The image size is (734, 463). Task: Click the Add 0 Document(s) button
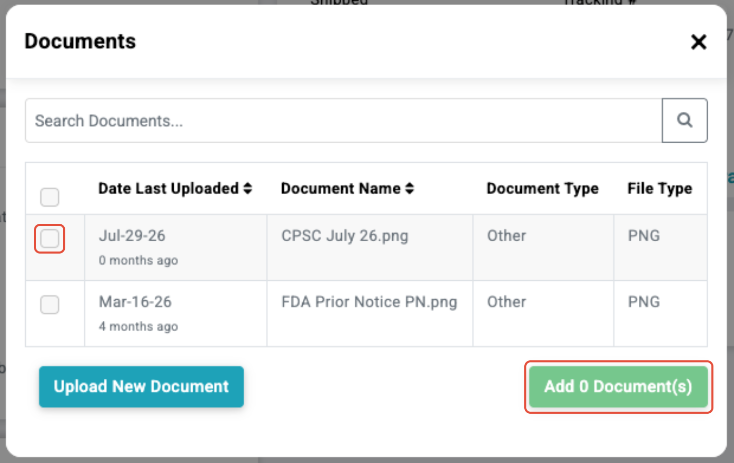[618, 387]
